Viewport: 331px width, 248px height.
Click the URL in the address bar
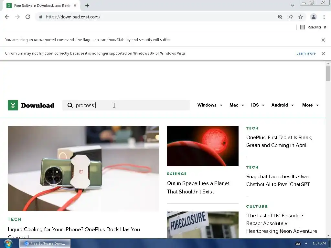[x=73, y=17]
